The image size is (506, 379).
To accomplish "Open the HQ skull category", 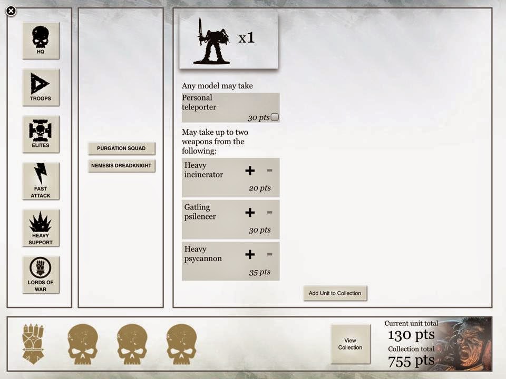I will click(41, 41).
